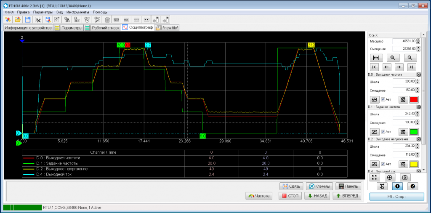Switch to the Информация о устройстве tab
This screenshot has width=431, height=213.
coord(28,28)
